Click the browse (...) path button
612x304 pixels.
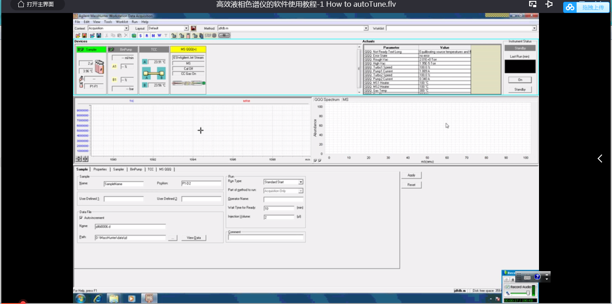coord(173,238)
